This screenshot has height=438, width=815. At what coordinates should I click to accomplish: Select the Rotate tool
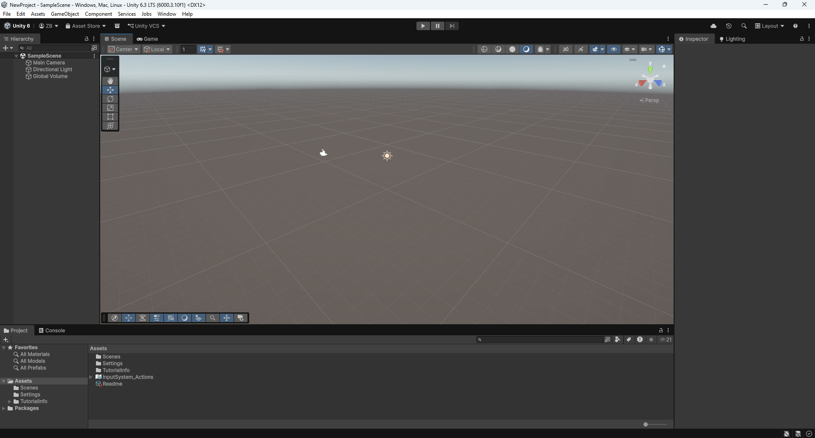(110, 99)
